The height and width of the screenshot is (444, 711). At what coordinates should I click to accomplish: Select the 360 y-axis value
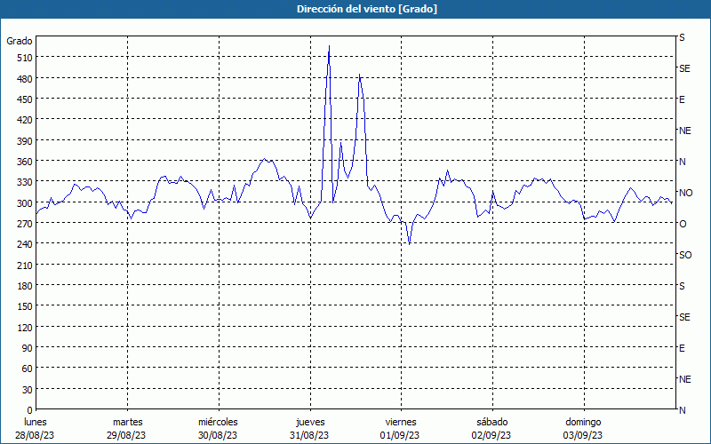[24, 162]
